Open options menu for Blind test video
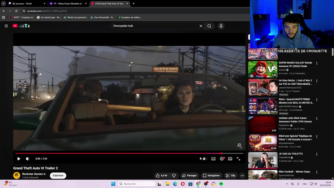 coord(317,136)
